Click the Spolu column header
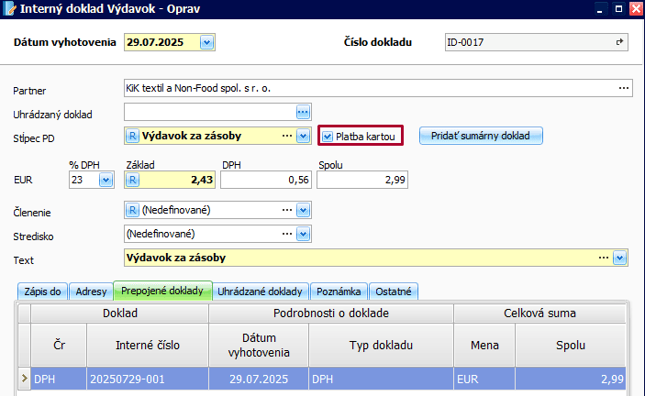645x396 pixels. 571,345
